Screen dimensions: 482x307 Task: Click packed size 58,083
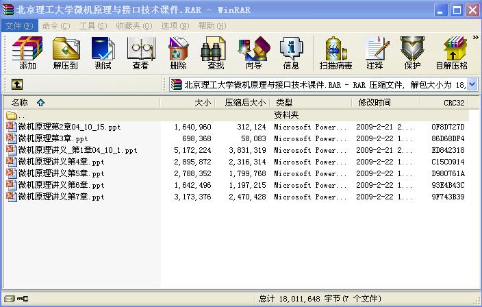tap(253, 138)
